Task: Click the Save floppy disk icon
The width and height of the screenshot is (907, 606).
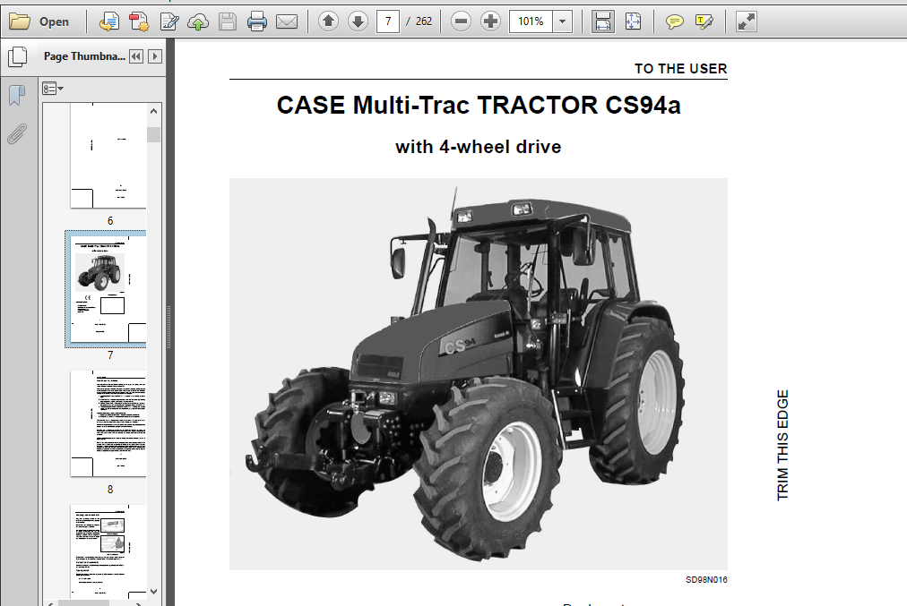Action: (228, 22)
